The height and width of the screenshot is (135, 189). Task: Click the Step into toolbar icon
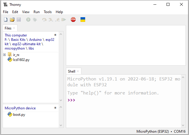click(51, 20)
